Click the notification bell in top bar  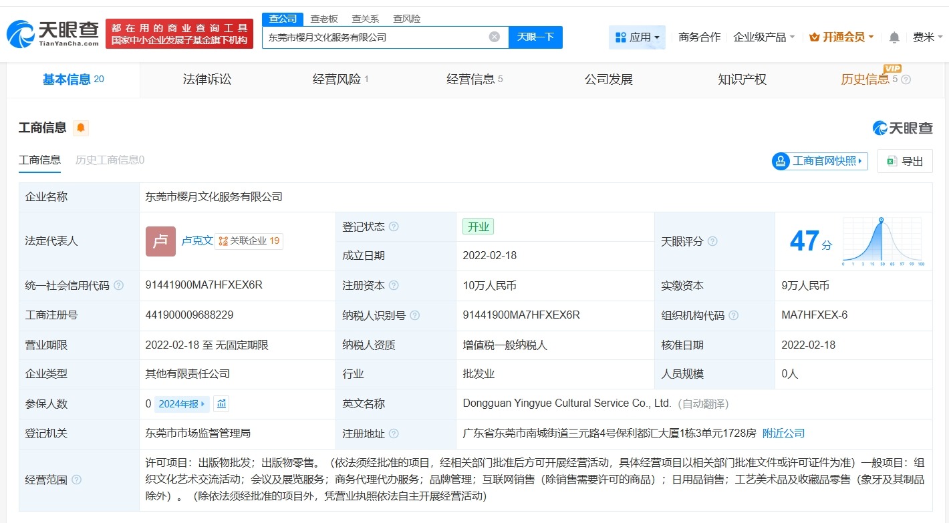894,37
